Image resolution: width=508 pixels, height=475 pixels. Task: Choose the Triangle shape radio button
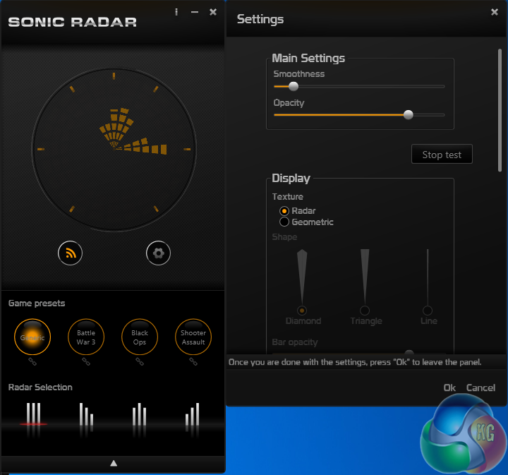tap(365, 311)
